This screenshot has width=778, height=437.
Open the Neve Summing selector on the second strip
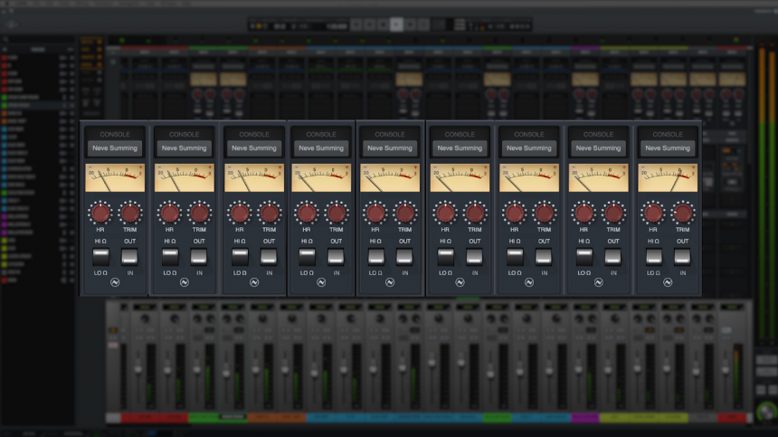(185, 148)
